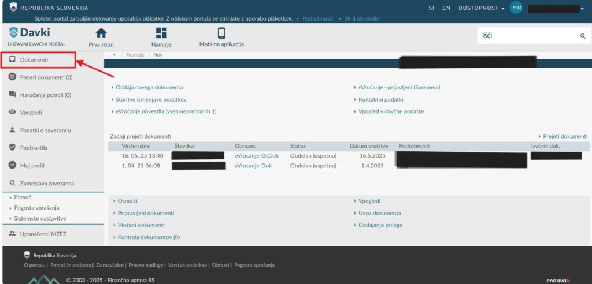Expand Sistemske nastavitve in sidebar

[x=40, y=218]
